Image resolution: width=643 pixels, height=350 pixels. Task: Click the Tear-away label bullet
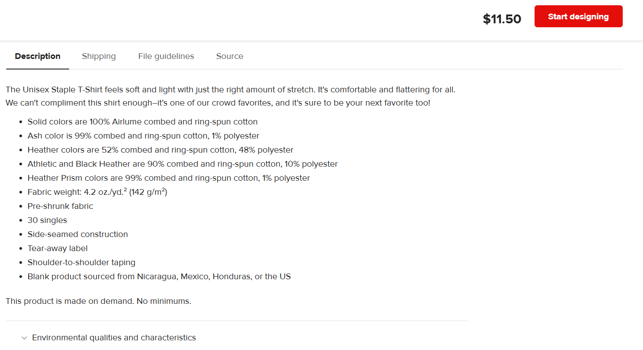pyautogui.click(x=58, y=248)
